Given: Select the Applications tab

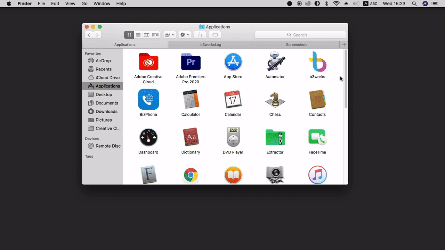Looking at the screenshot, I should click(x=125, y=44).
